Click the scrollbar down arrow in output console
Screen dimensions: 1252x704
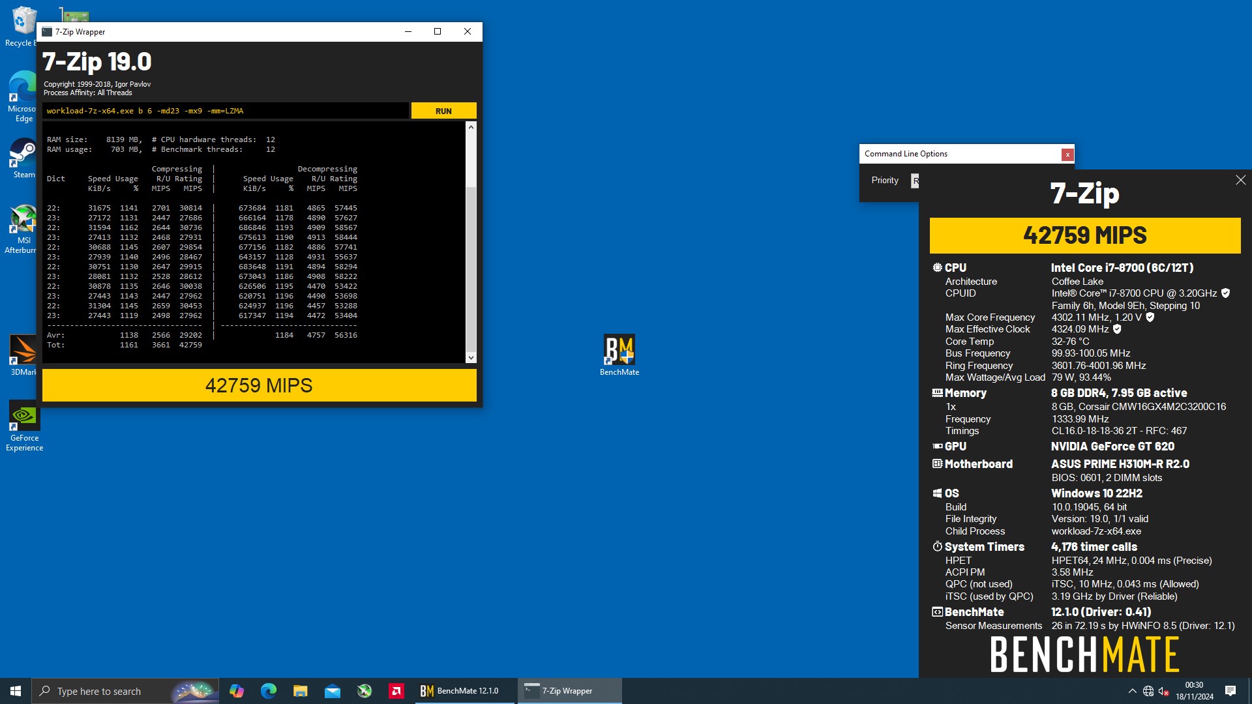[471, 358]
